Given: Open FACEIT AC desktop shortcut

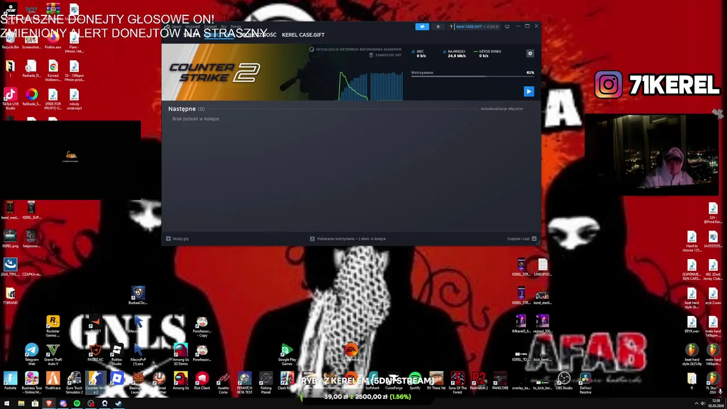Looking at the screenshot, I should pos(95,353).
